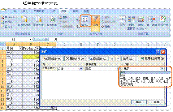Toggle the 数据包含标题 (data has headers) checkbox
173x112 pixels.
[x=142, y=58]
